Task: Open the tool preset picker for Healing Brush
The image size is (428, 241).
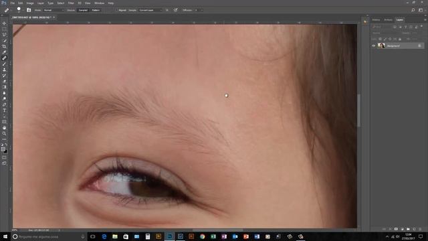Action: tap(7, 10)
